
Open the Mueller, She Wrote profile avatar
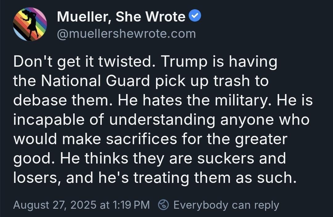click(x=30, y=24)
